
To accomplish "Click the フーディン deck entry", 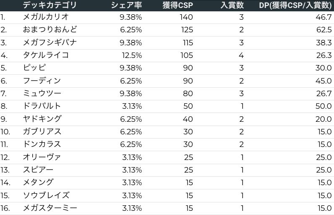I will tap(42, 81).
